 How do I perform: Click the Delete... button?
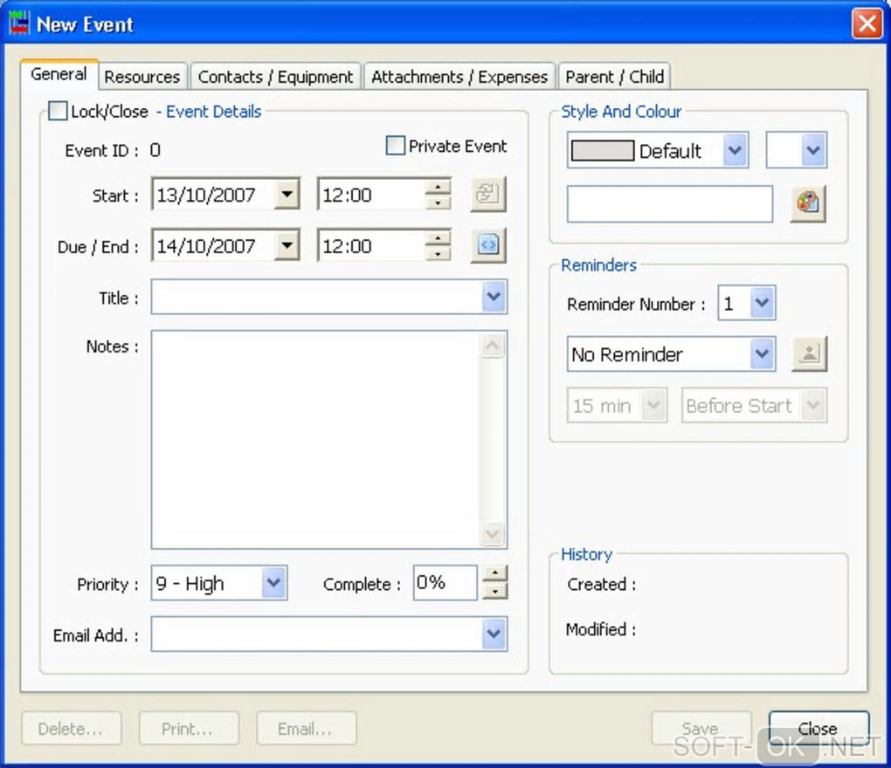click(x=71, y=728)
